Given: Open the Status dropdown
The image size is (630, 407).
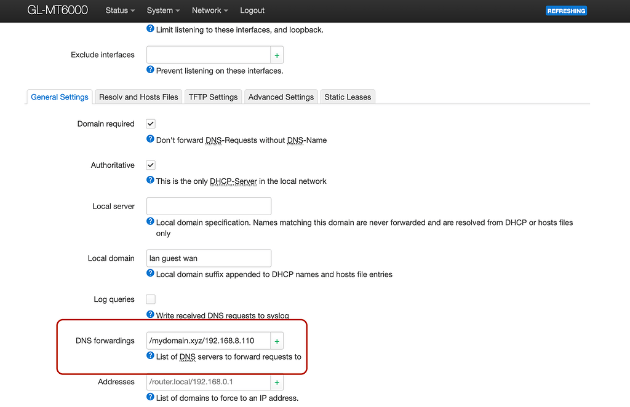Looking at the screenshot, I should [119, 10].
